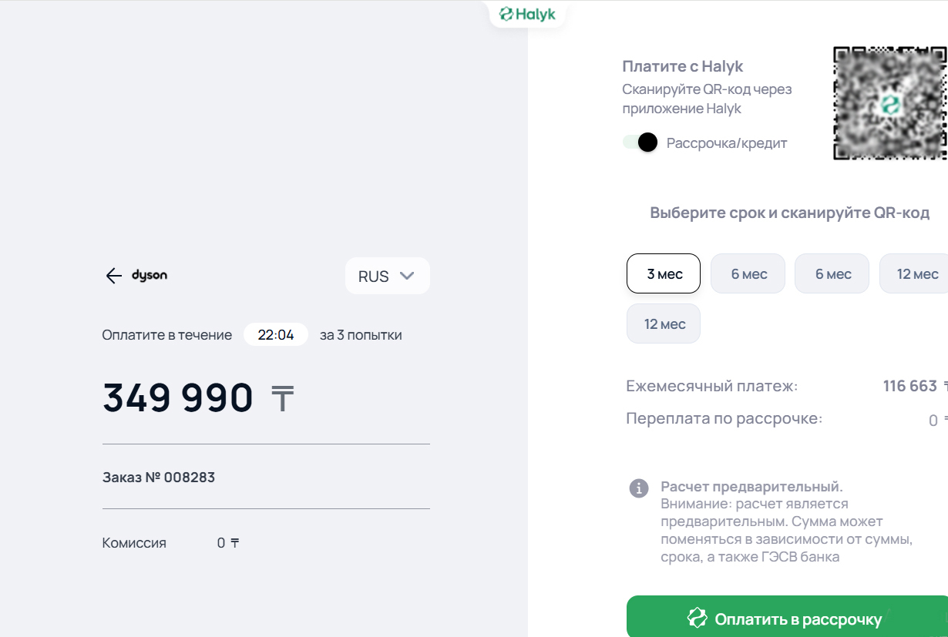Image resolution: width=948 pixels, height=637 pixels.
Task: Click the info icon beside Расчет предварительный
Action: tap(639, 488)
